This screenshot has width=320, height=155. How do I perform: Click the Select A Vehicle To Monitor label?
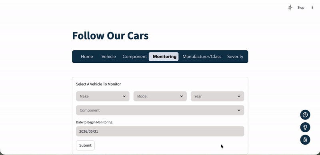click(x=98, y=84)
